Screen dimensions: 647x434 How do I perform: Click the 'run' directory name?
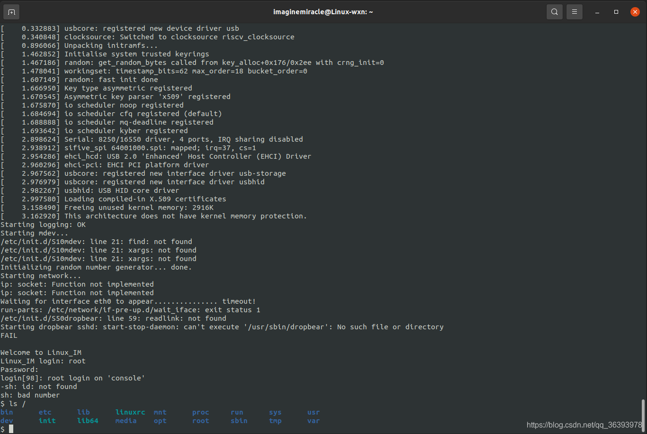237,412
